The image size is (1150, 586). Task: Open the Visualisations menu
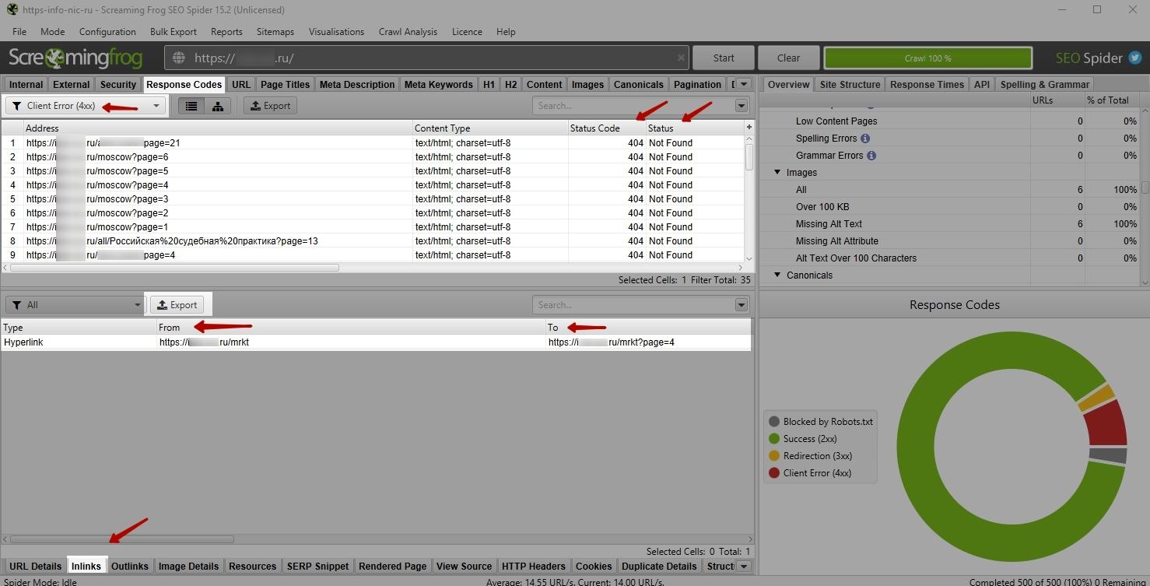coord(336,32)
